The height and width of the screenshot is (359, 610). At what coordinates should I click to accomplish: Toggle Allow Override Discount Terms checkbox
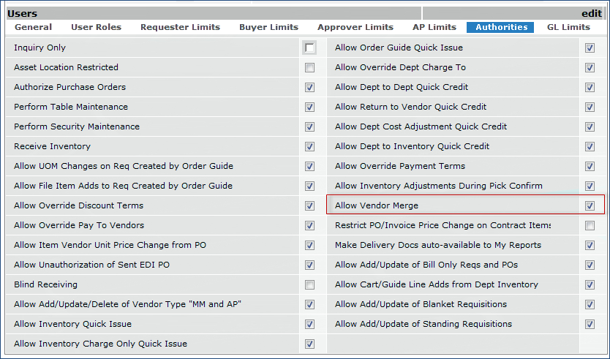(310, 206)
